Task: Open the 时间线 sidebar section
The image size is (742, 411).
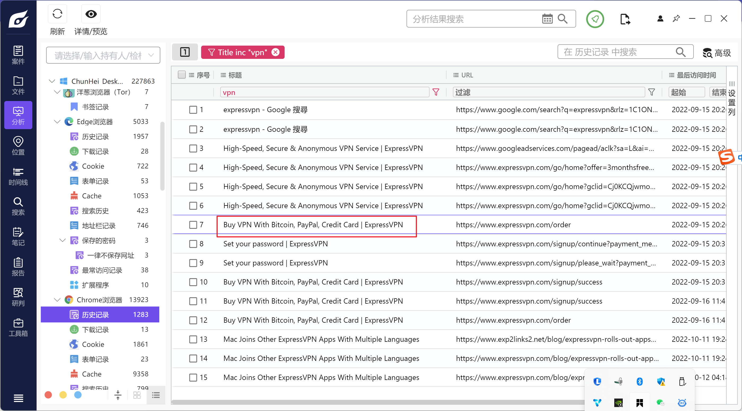Action: [x=18, y=176]
